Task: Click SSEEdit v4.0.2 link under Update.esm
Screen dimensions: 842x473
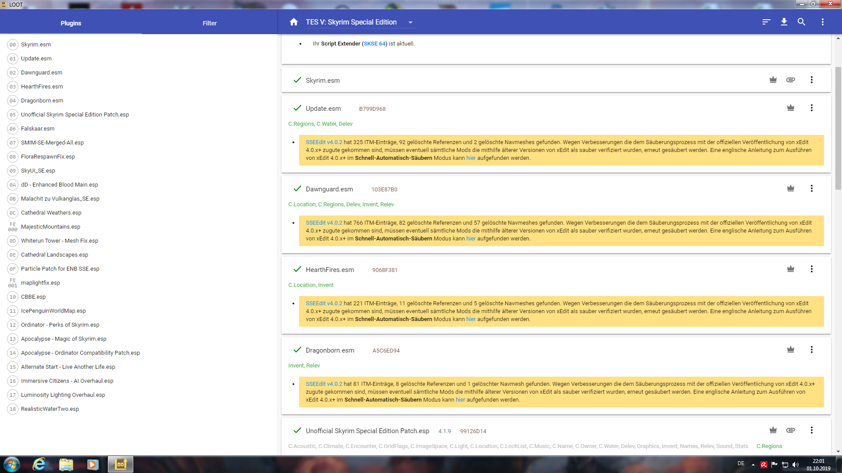Action: click(x=324, y=142)
